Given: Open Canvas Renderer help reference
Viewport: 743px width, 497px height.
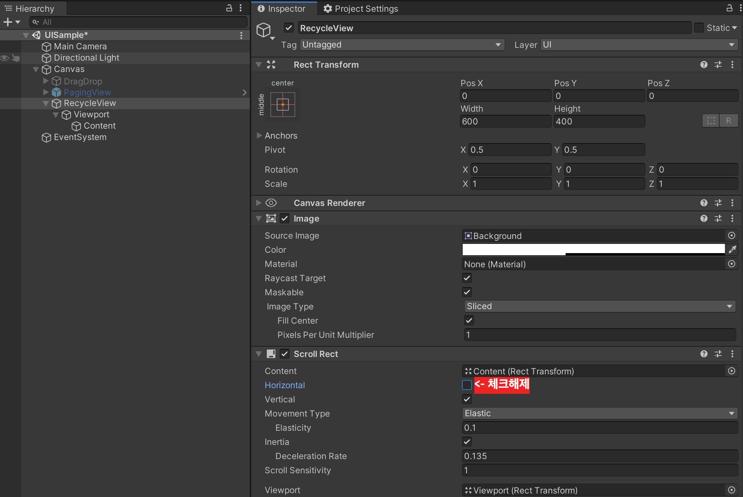Looking at the screenshot, I should click(704, 203).
